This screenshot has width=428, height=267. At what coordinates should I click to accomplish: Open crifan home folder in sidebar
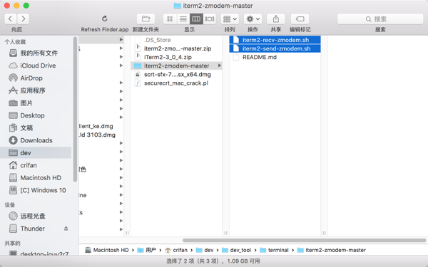[x=36, y=165]
